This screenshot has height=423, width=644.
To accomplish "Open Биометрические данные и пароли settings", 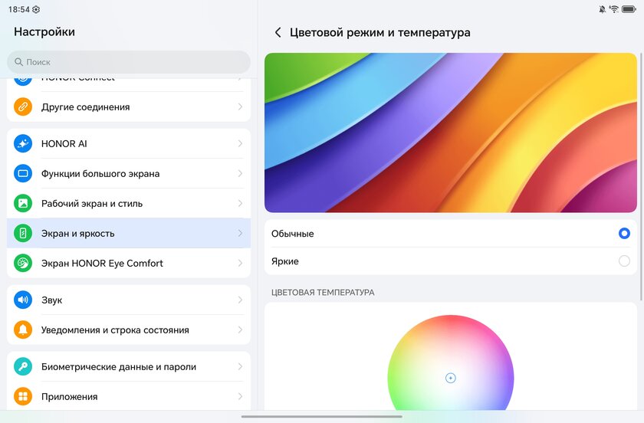I will pyautogui.click(x=129, y=367).
